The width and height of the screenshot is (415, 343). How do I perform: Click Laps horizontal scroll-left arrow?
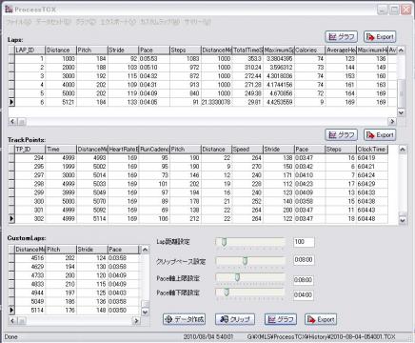[12, 121]
